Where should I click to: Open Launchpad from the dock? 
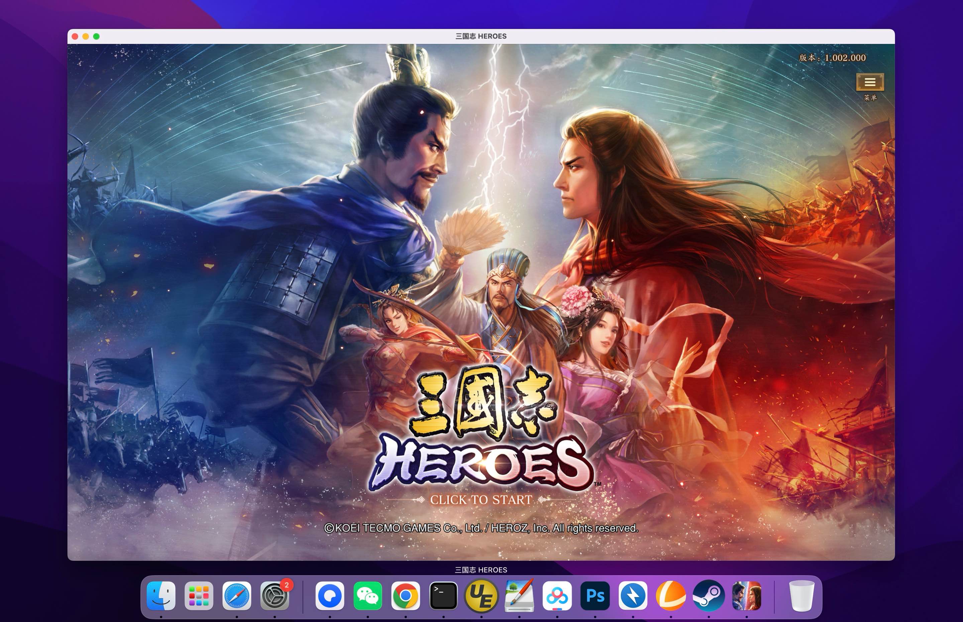tap(199, 596)
